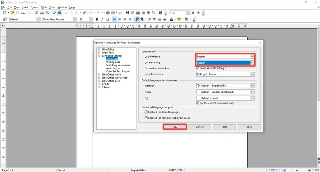Open the Font Size dropdown
The width and height of the screenshot is (320, 172).
pyautogui.click(x=91, y=20)
